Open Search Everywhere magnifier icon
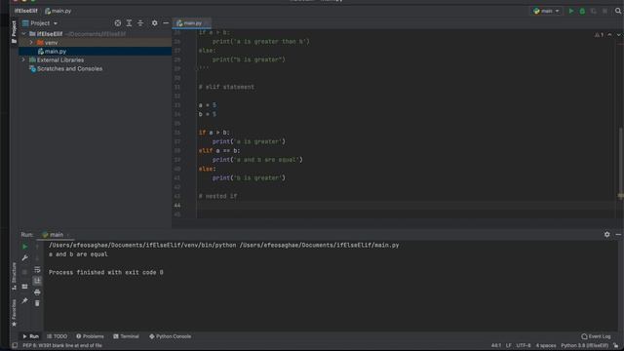The width and height of the screenshot is (624, 351). click(x=618, y=11)
